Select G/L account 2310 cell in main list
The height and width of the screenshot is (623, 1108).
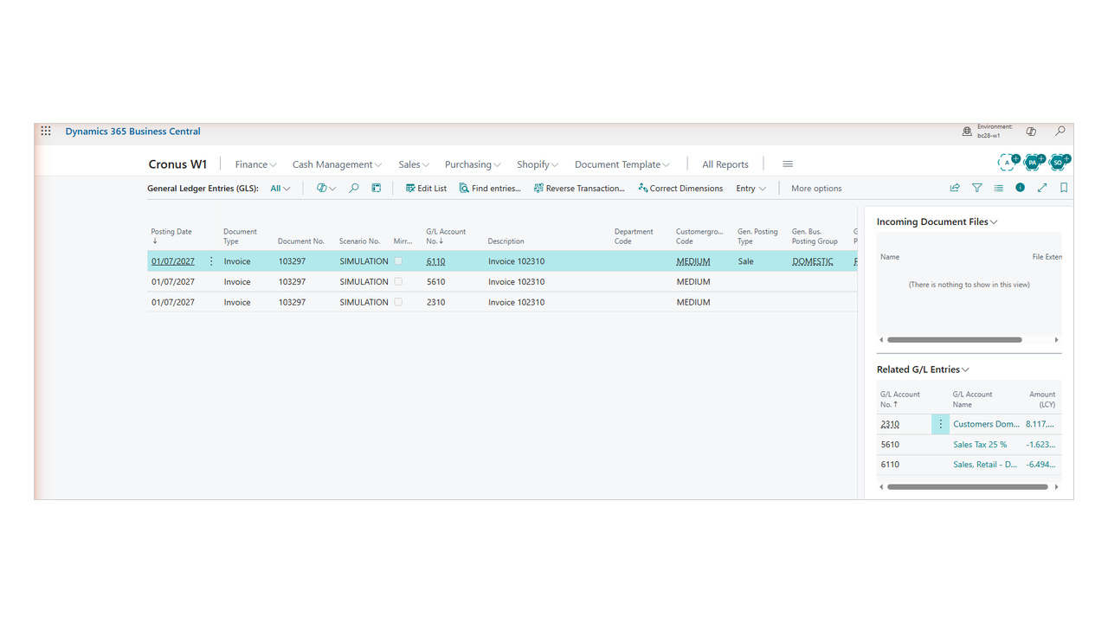(x=436, y=302)
